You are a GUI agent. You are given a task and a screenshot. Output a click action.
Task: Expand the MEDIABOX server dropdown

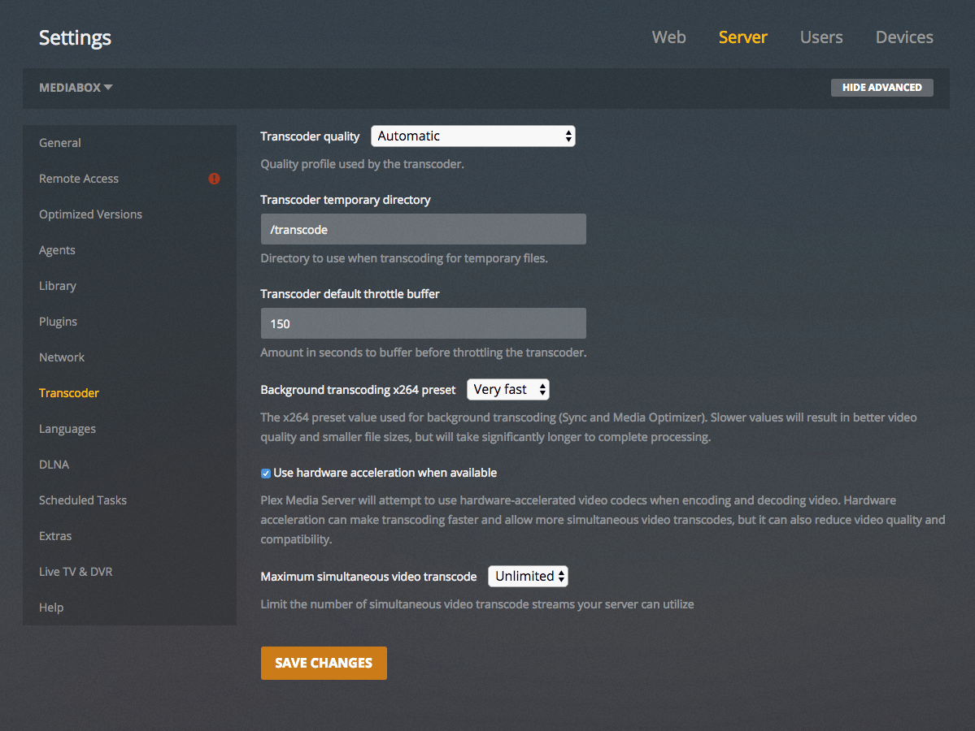[x=76, y=88]
